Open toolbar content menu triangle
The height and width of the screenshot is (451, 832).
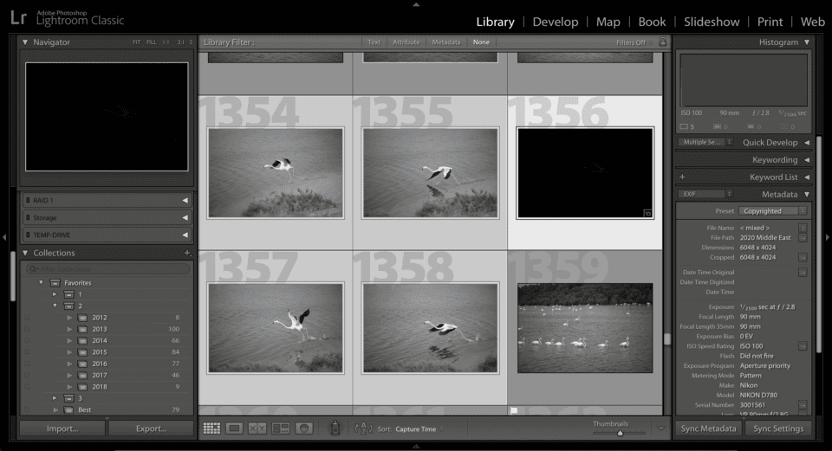click(661, 428)
